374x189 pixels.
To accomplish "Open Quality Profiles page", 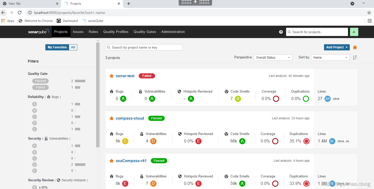I will (116, 32).
